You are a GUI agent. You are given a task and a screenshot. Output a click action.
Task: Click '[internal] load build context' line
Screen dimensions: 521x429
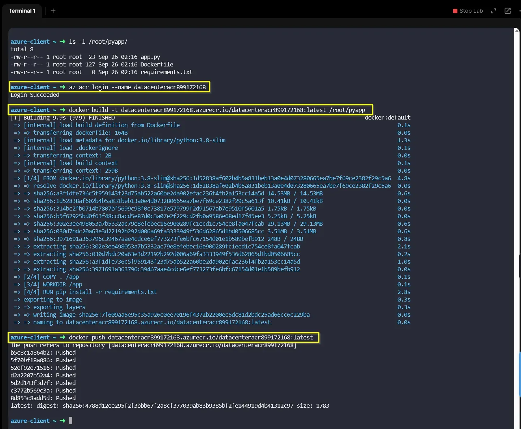[66, 163]
